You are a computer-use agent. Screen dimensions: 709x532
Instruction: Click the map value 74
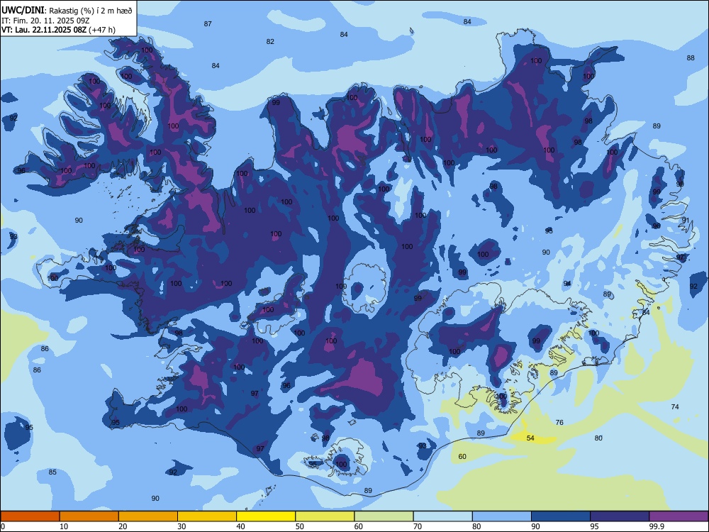point(675,406)
